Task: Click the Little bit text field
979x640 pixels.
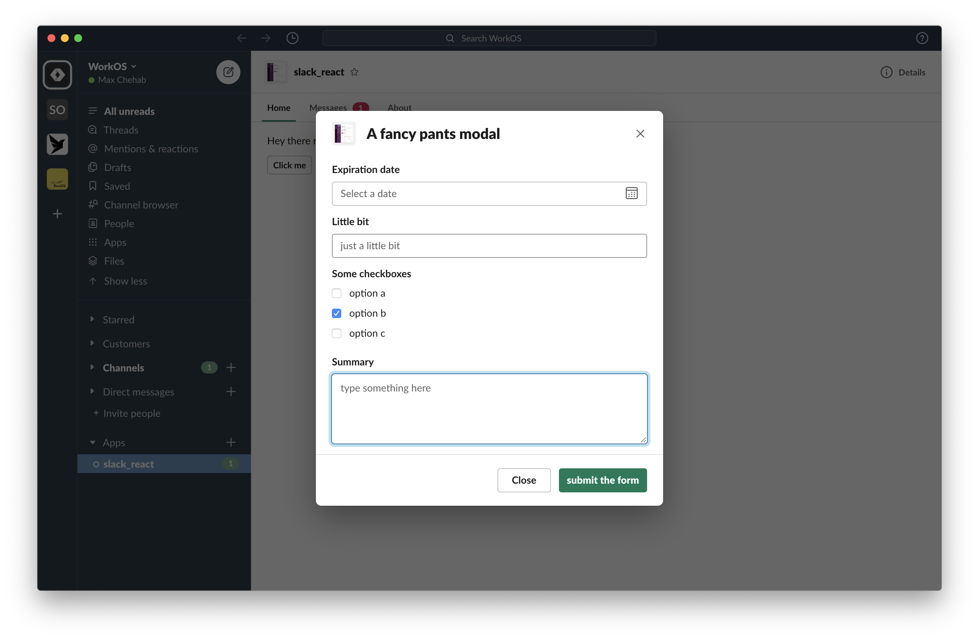Action: click(489, 246)
